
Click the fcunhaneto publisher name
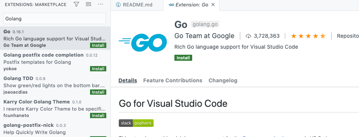16,115
